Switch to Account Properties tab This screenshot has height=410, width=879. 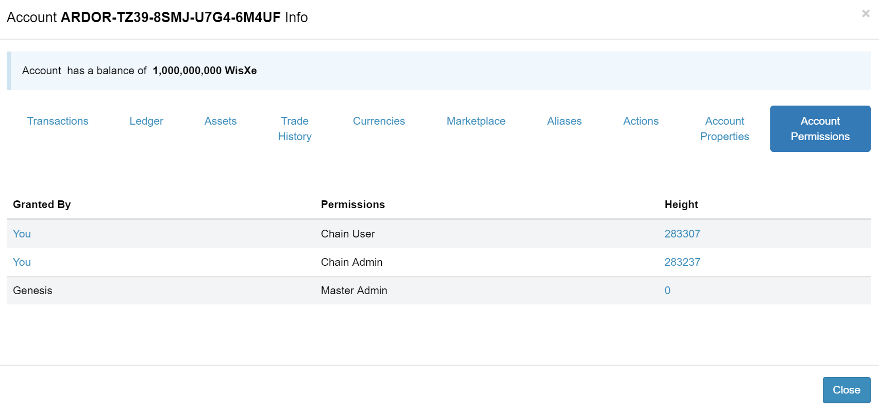click(x=724, y=129)
